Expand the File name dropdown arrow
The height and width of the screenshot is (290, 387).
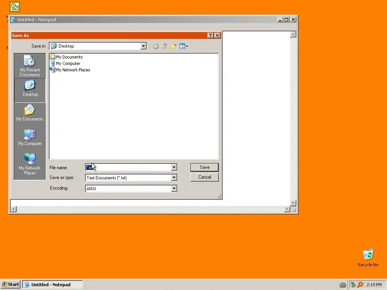tap(174, 167)
